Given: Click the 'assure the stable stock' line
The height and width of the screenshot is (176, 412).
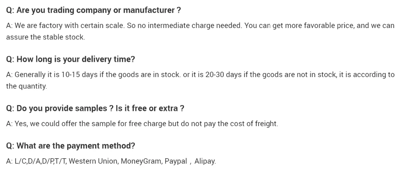Looking at the screenshot, I should pos(45,37).
